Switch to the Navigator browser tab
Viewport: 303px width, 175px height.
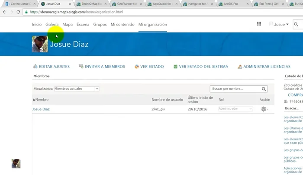click(x=198, y=4)
